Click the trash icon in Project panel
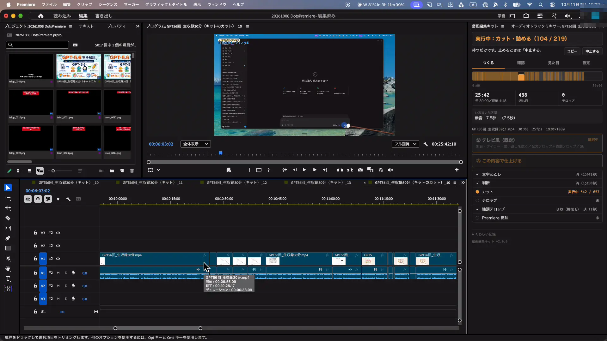Screen dimensions: 607x341 point(132,171)
